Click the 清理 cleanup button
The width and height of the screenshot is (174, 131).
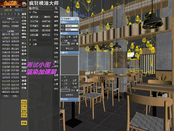click(x=24, y=81)
